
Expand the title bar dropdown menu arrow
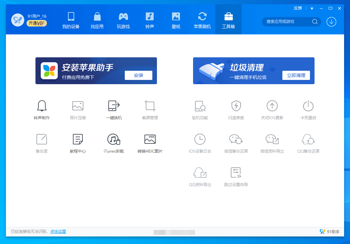[312, 8]
